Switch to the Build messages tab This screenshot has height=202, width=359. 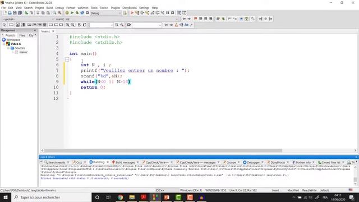point(125,162)
